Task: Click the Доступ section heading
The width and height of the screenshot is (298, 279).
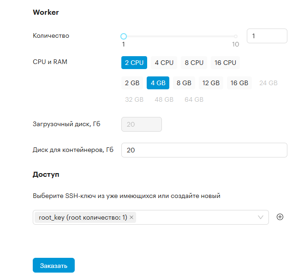Action: click(x=46, y=174)
